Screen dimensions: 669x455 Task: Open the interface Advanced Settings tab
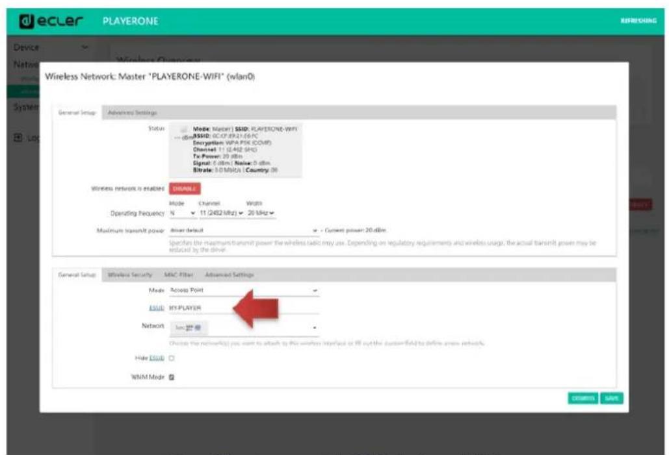[x=229, y=275]
